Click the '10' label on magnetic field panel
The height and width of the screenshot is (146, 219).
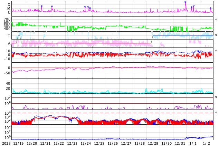(x=8, y=51)
